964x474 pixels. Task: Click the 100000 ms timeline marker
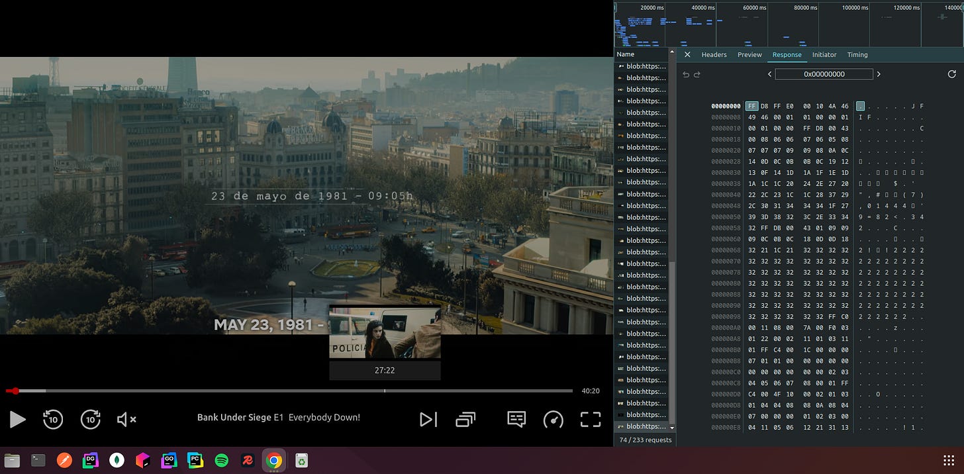tap(855, 7)
